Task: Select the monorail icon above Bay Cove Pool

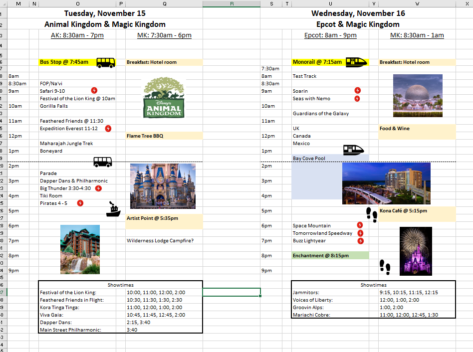Action: (x=354, y=150)
